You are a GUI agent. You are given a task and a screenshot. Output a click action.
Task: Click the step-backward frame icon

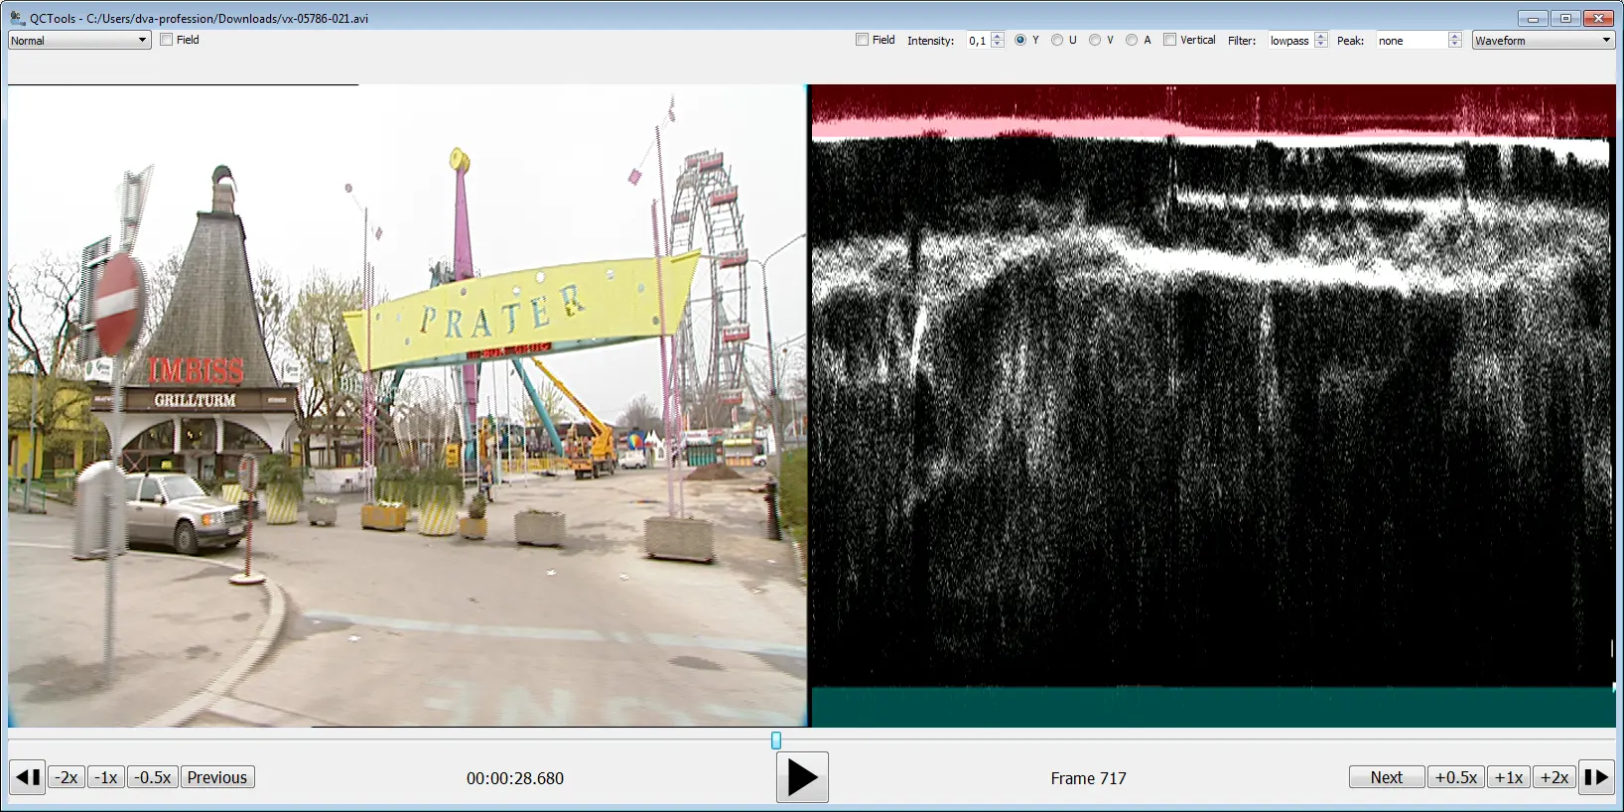click(x=28, y=777)
